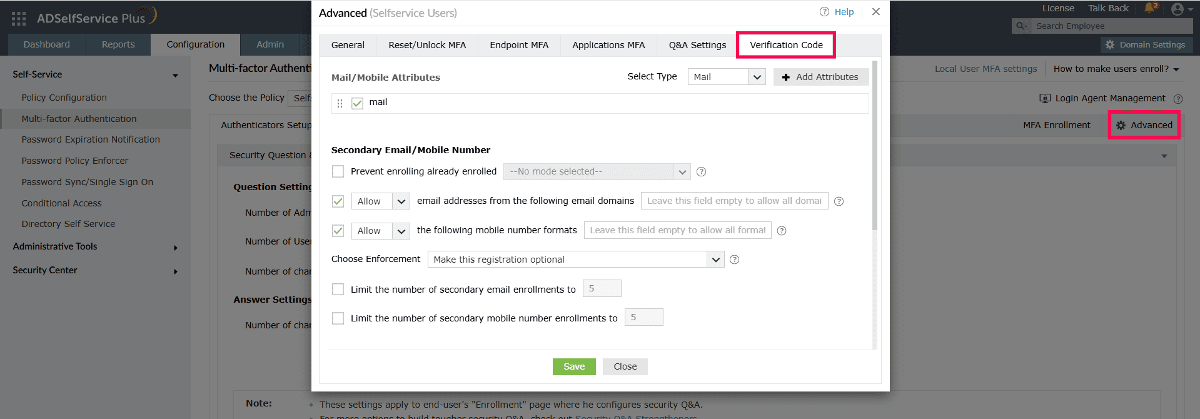Open the Dashboard main tab
Screen dimensions: 1200x419
coord(47,44)
